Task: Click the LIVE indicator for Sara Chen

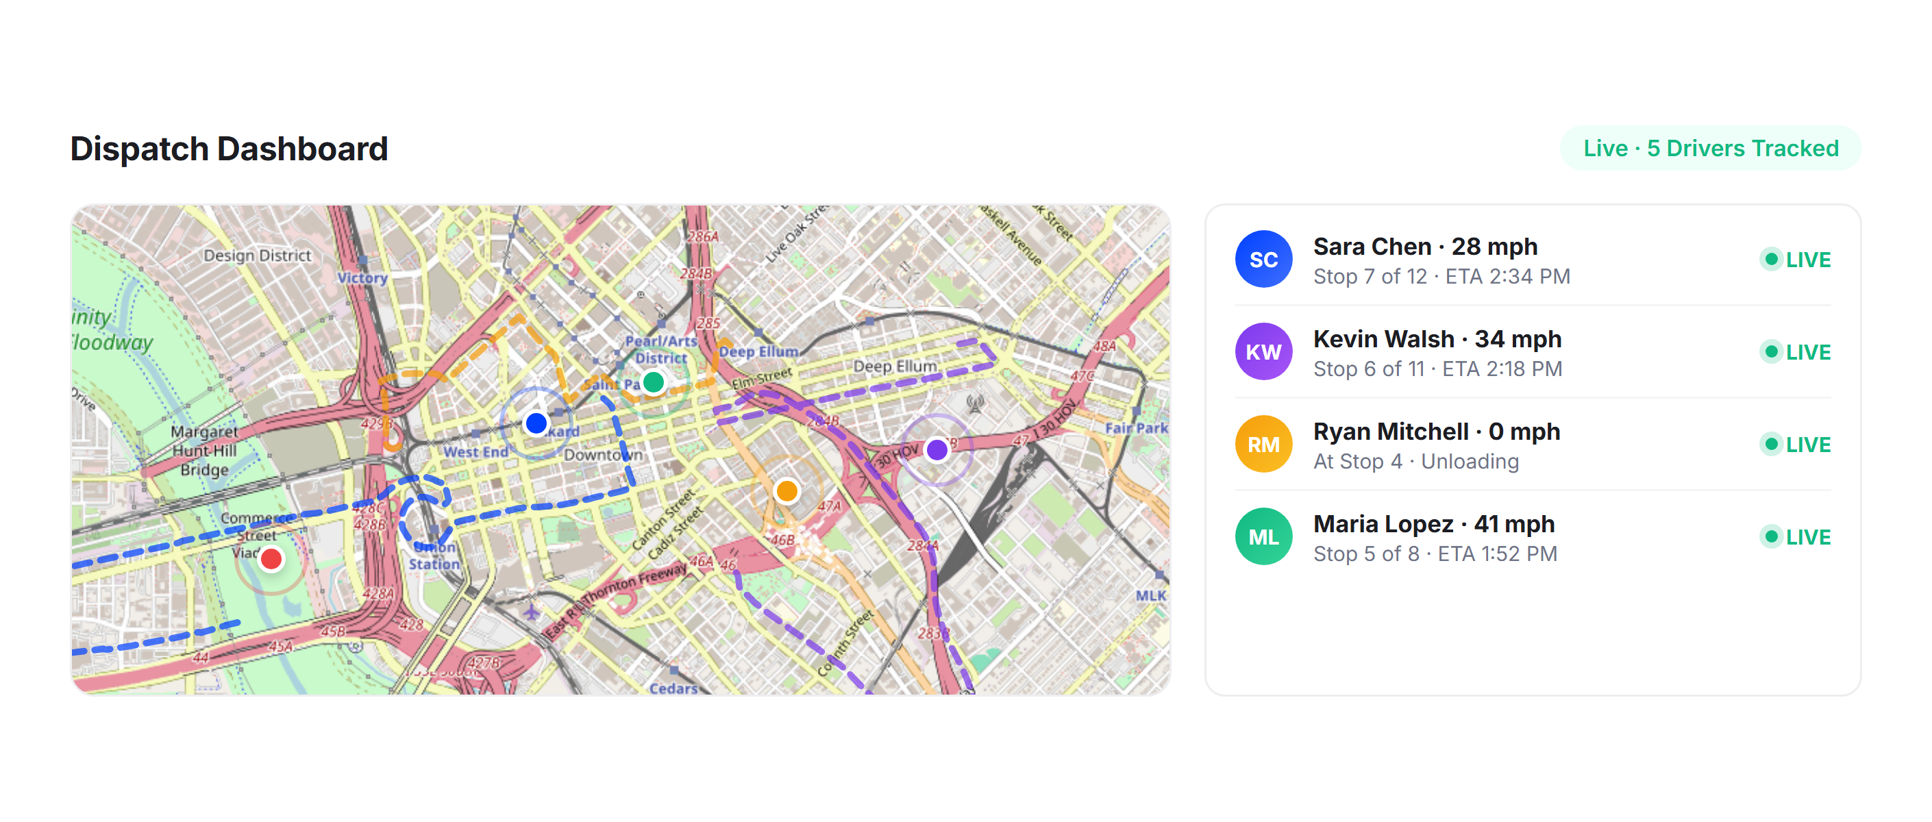Action: pos(1796,260)
